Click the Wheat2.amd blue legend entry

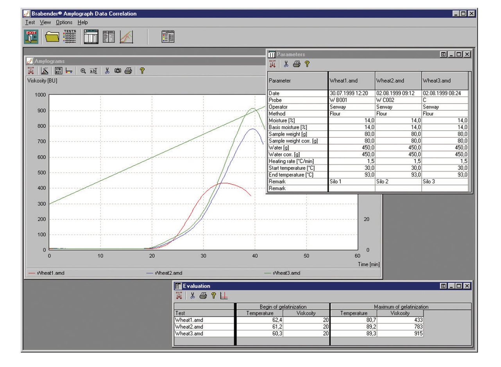[x=164, y=273]
